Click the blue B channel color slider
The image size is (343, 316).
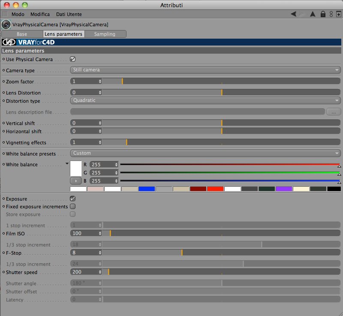[230, 181]
